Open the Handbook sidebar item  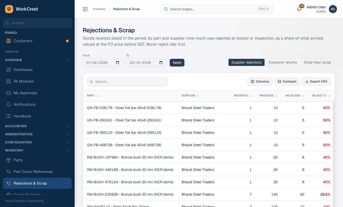pyautogui.click(x=37, y=116)
